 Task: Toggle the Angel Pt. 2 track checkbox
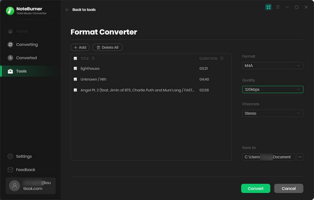click(x=75, y=90)
